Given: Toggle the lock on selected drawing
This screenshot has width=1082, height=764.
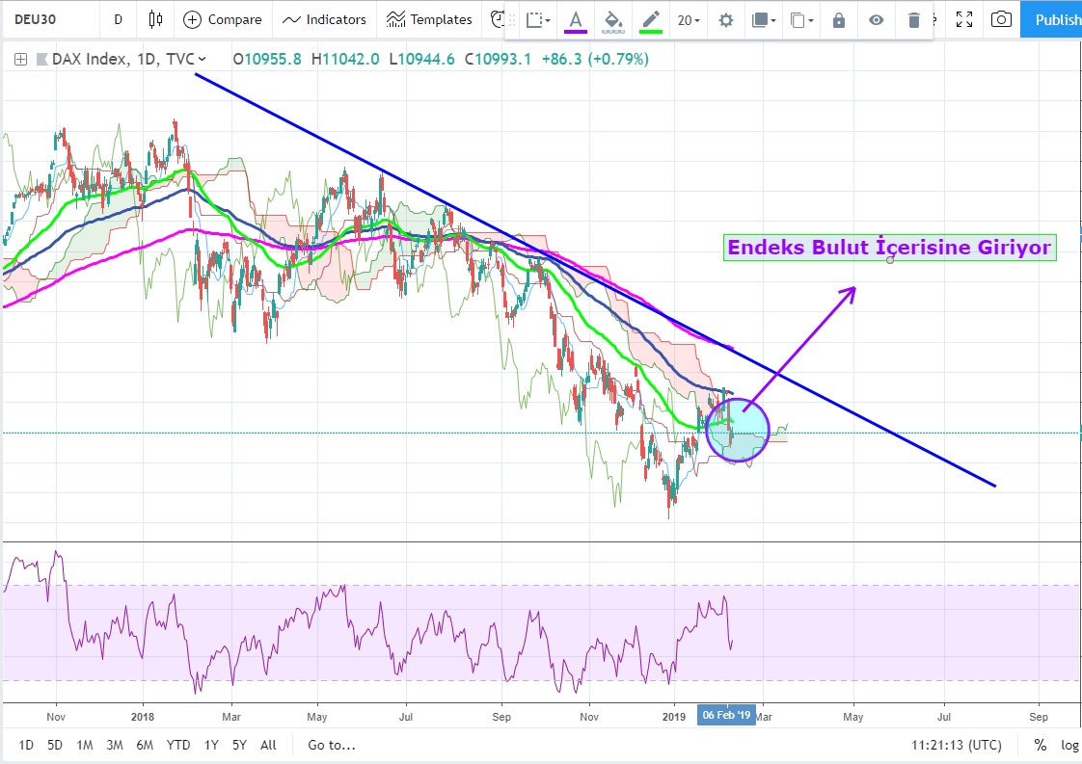Looking at the screenshot, I should pos(839,20).
